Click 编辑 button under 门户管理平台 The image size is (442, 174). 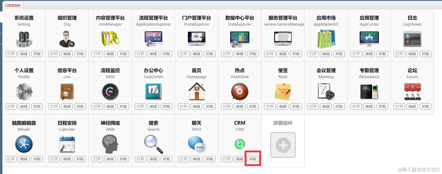pyautogui.click(x=196, y=54)
